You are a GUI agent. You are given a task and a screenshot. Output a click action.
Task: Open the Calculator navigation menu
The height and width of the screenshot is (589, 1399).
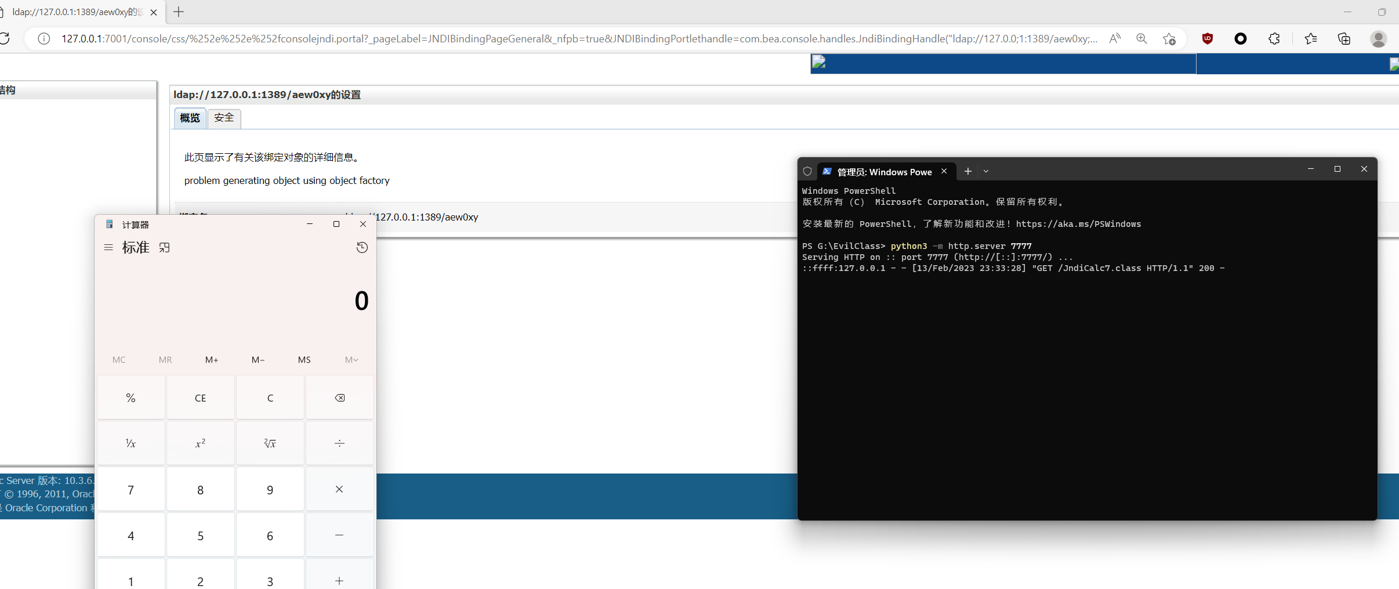108,247
